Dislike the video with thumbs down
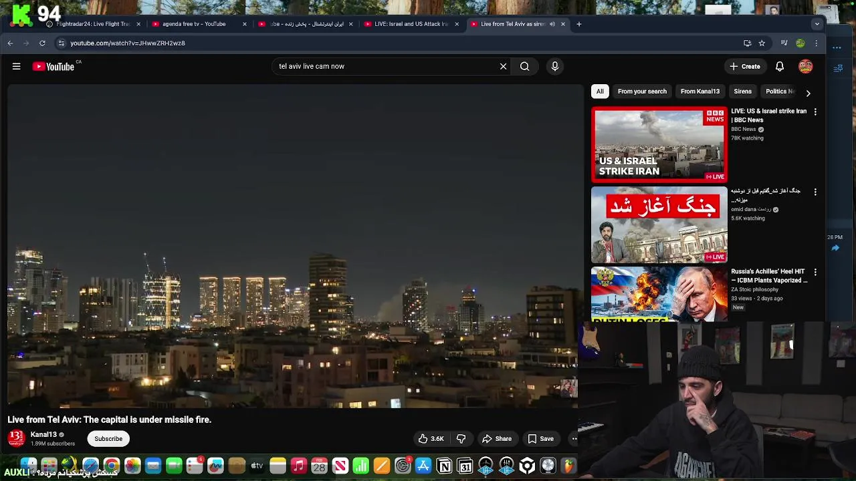Screen dimensions: 856x481 [461, 439]
